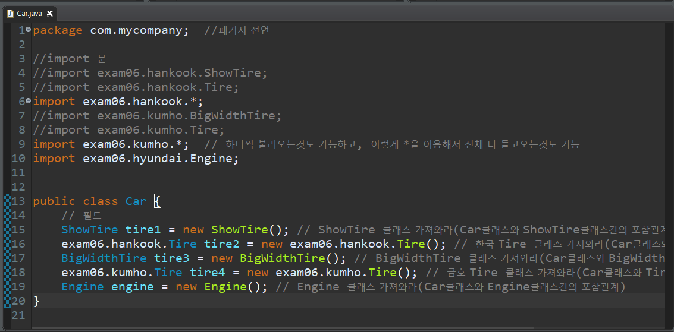Viewport: 674px width, 332px height.
Task: Click 'exam06.kumho.*' on line 9
Action: [132, 144]
